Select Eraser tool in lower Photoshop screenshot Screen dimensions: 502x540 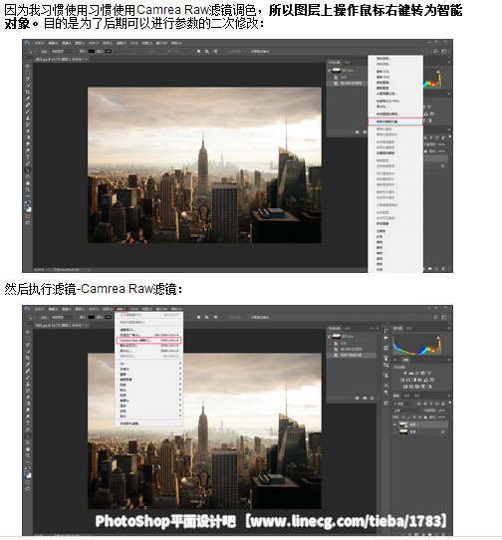28,397
